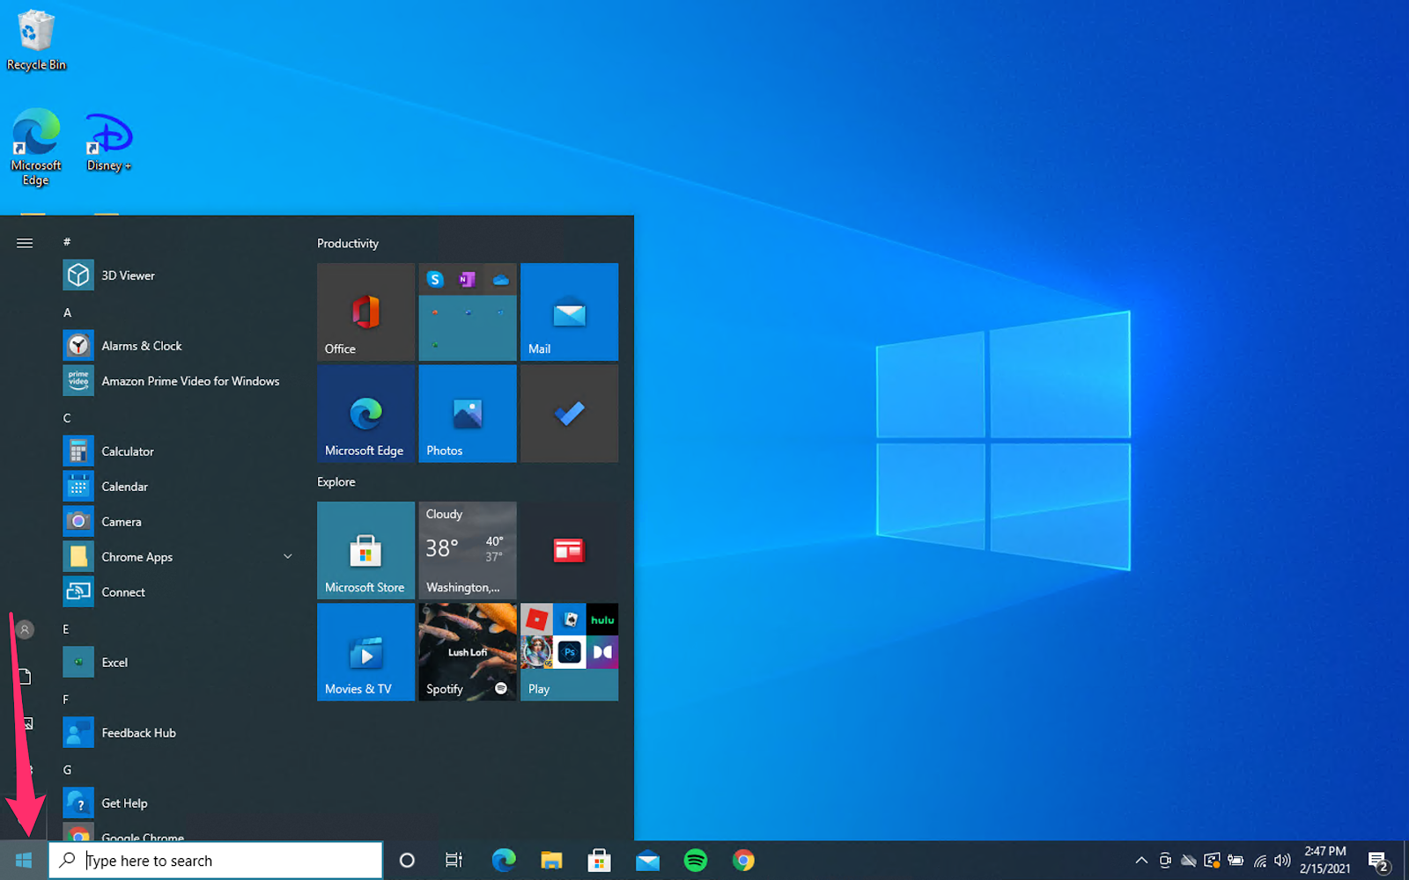Click the Microsoft To Do checkmark tile
This screenshot has height=880, width=1409.
point(569,414)
